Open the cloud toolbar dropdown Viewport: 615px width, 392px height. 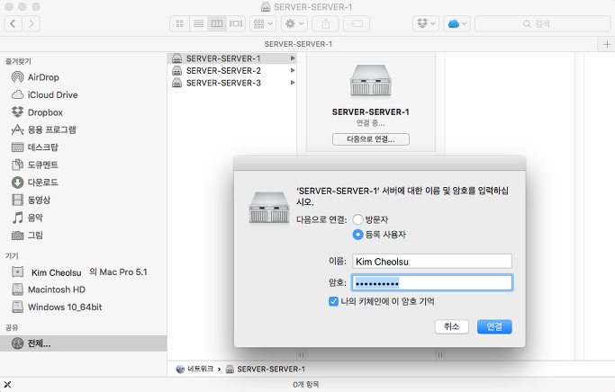(x=457, y=24)
